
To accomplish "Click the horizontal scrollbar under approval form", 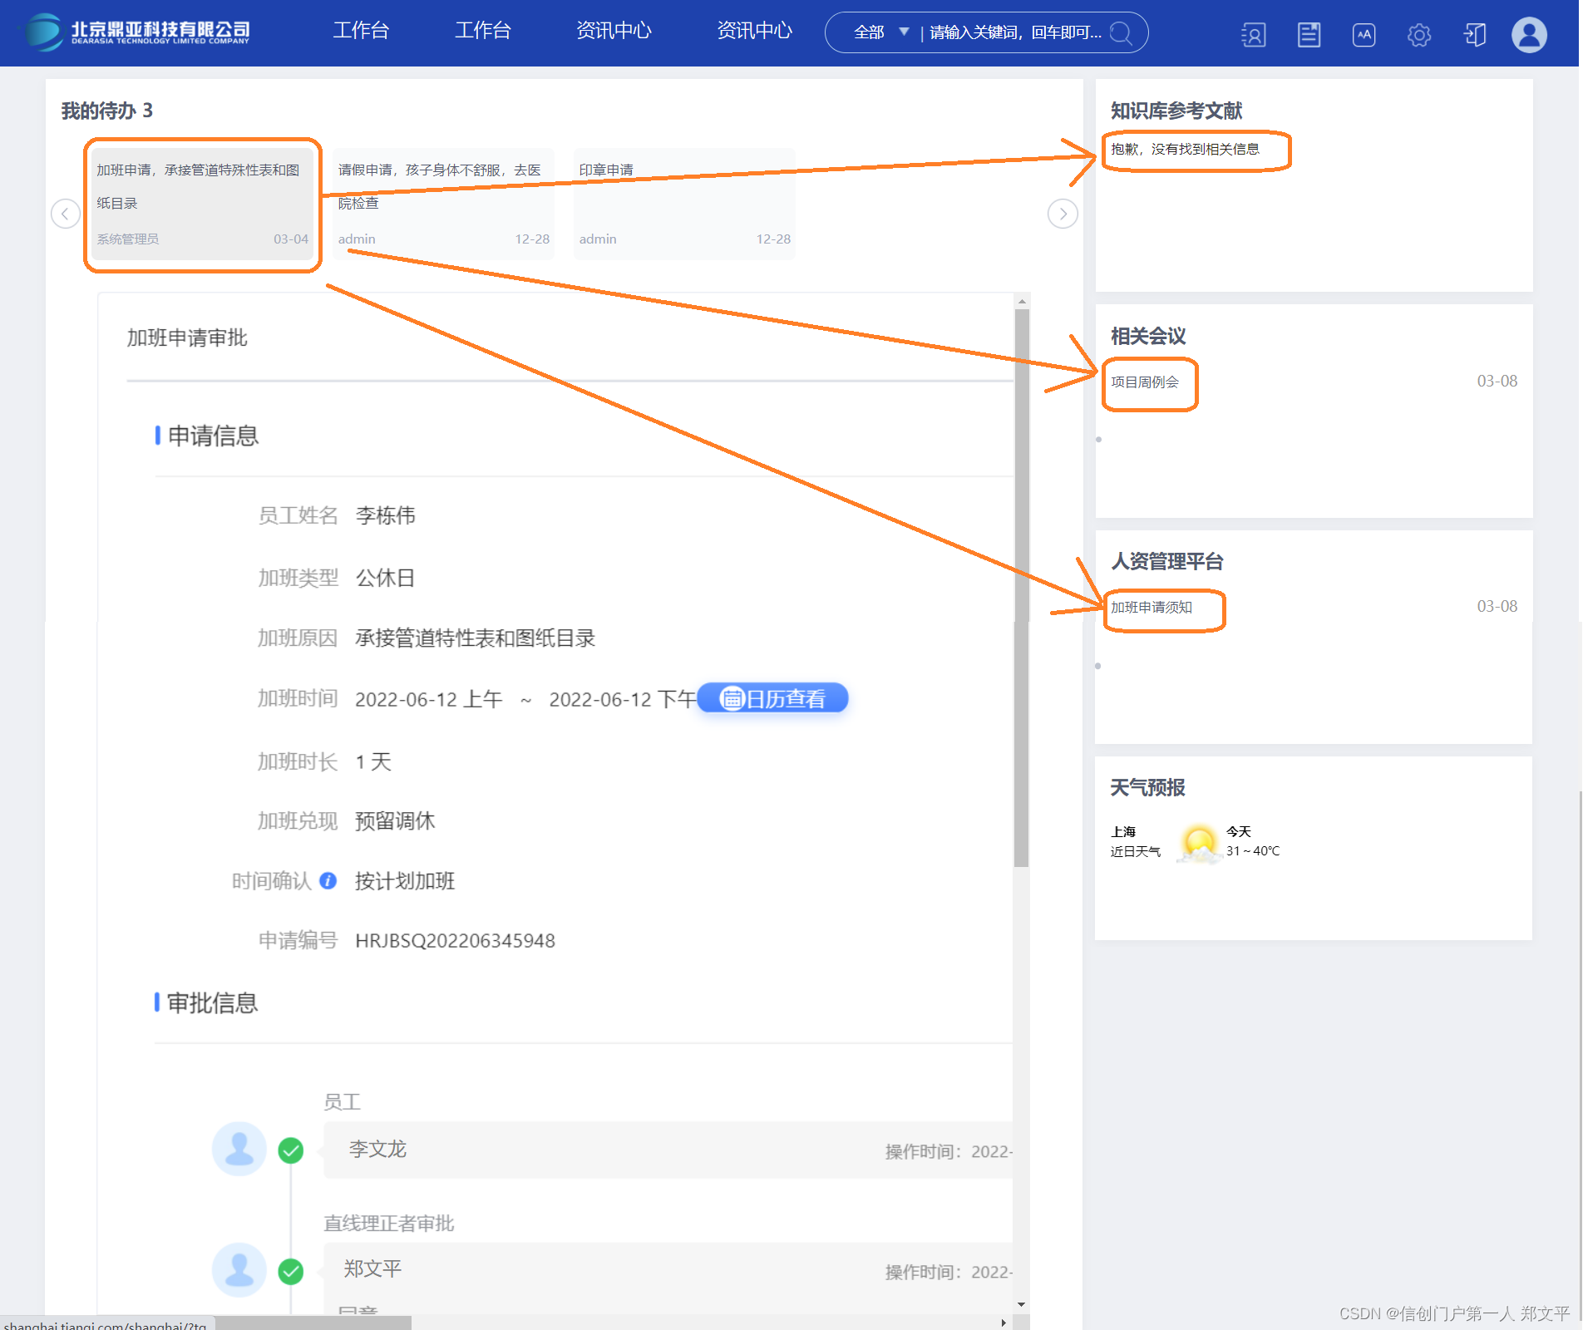I will click(x=313, y=1322).
